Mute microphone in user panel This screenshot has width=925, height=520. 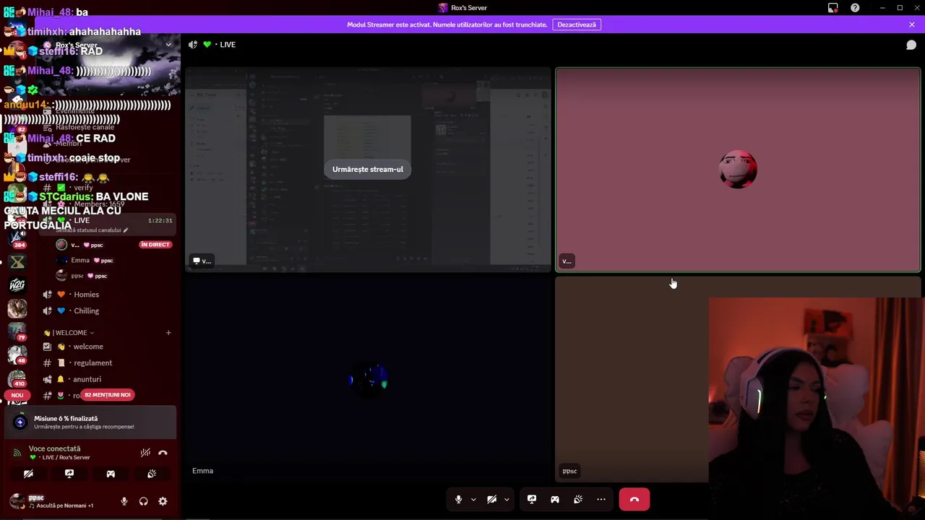[124, 501]
